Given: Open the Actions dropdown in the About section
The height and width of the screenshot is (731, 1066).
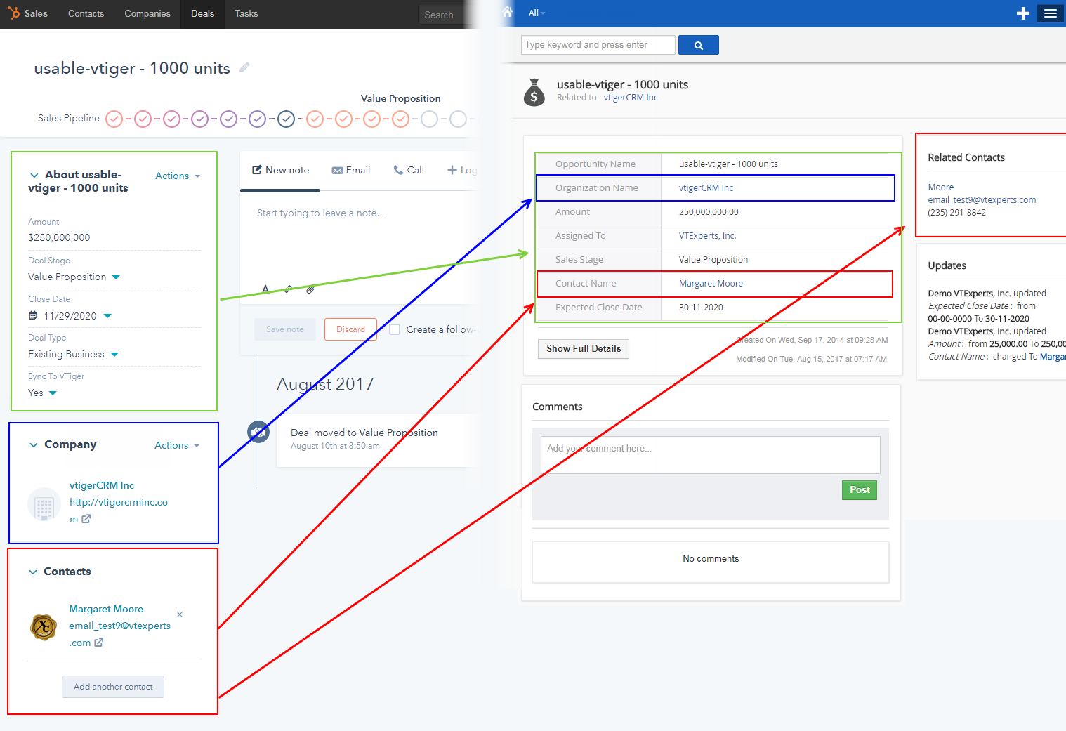Looking at the screenshot, I should click(x=178, y=176).
